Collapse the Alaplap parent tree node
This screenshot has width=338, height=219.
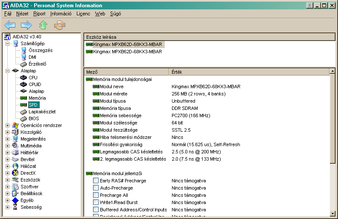[7, 71]
